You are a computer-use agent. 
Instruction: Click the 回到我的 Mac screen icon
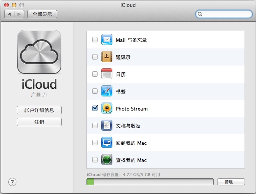(x=107, y=143)
